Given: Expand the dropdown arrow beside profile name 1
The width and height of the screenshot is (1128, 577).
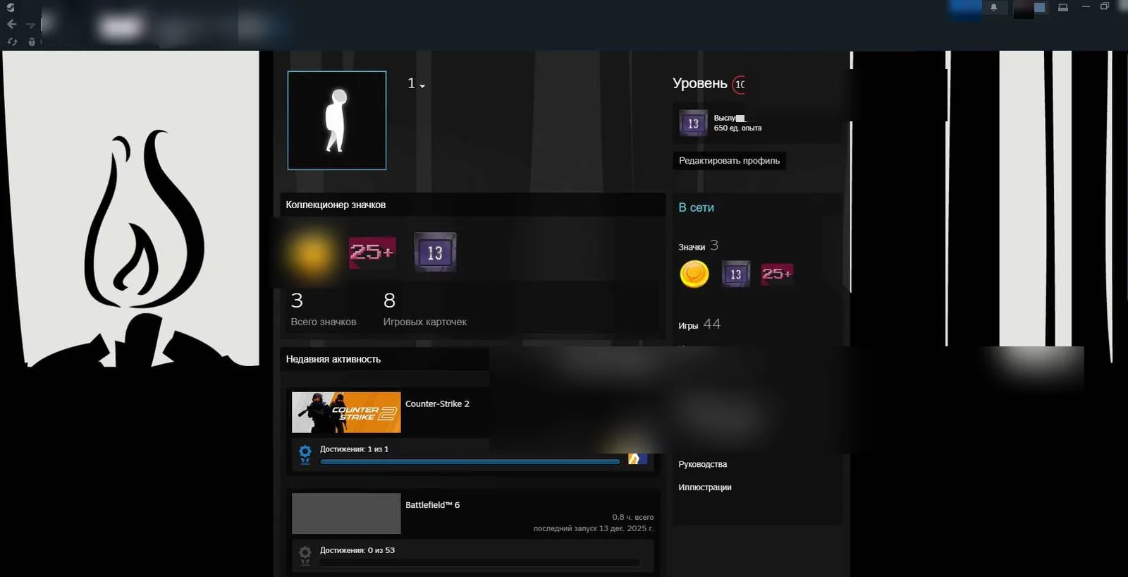Looking at the screenshot, I should 422,86.
